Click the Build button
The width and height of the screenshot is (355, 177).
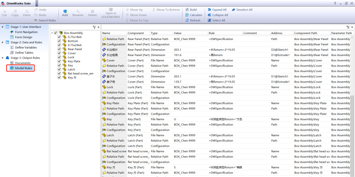click(191, 10)
